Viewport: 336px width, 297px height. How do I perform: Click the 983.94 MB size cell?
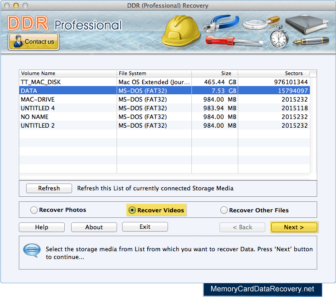pos(215,108)
